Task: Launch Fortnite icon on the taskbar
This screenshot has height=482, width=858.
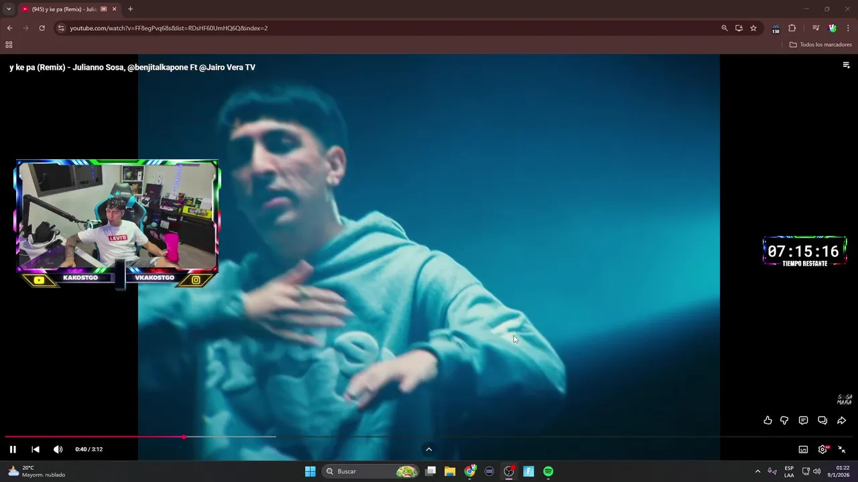Action: (x=528, y=471)
